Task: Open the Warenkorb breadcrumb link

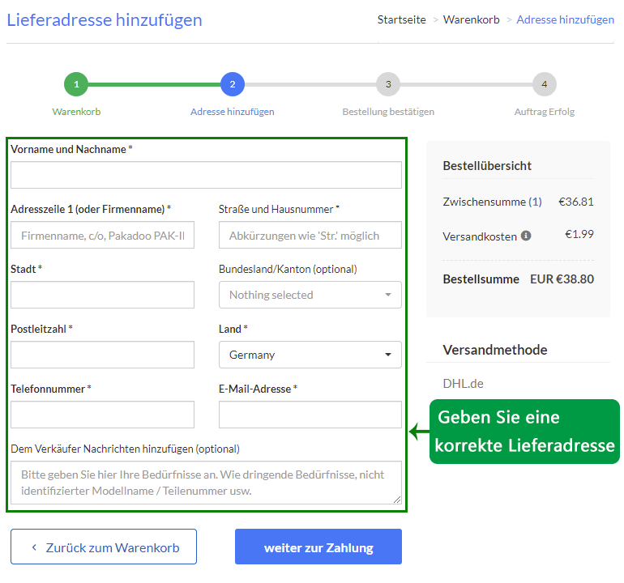Action: 472,19
